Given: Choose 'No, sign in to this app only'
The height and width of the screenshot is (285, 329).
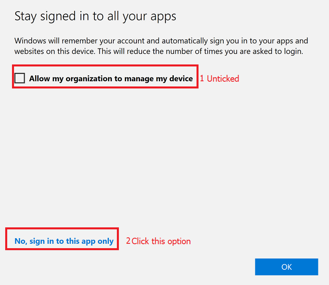Looking at the screenshot, I should tap(64, 241).
